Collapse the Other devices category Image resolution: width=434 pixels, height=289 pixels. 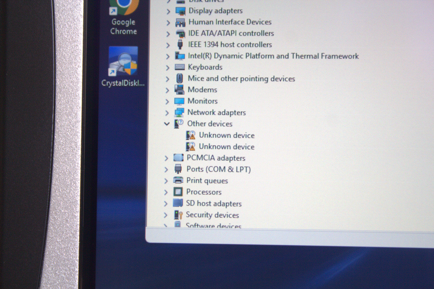[x=167, y=124]
